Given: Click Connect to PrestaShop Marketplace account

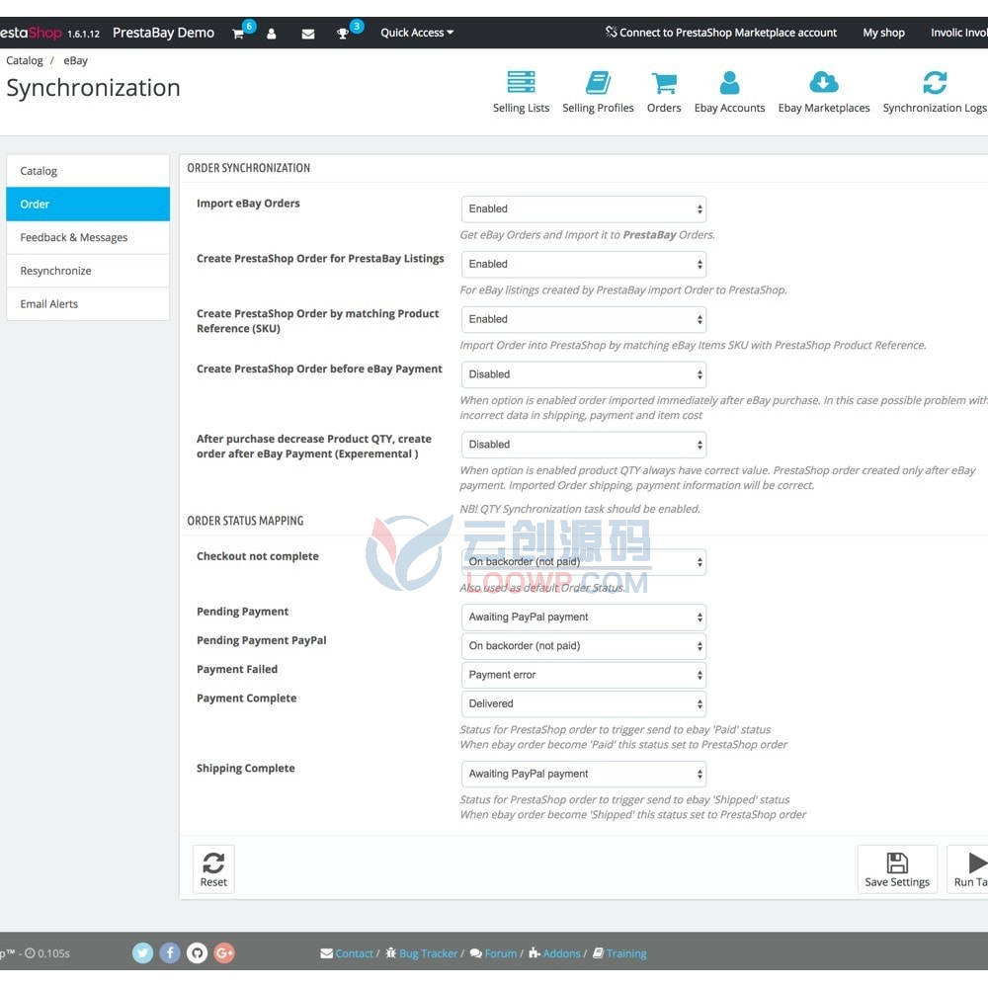Looking at the screenshot, I should pos(721,33).
